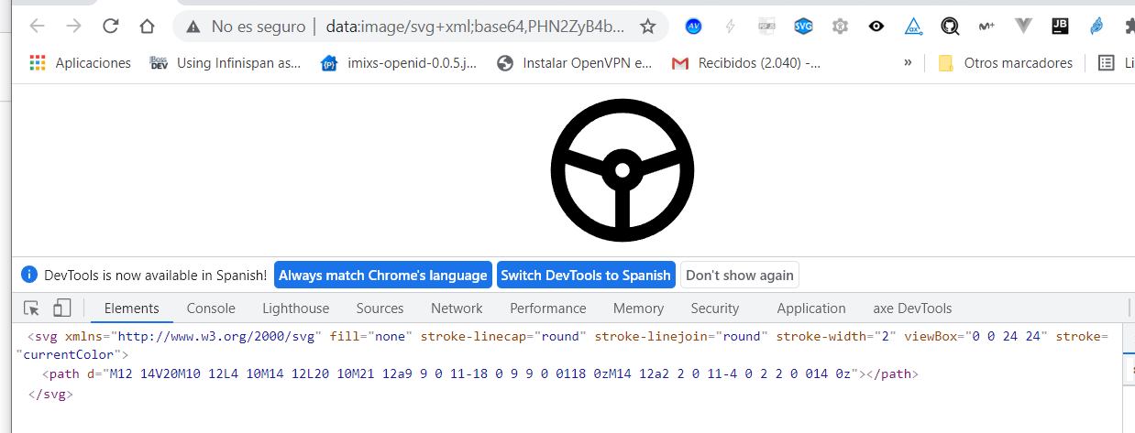Open the grey lightning bolt extension
Screen dimensions: 1135x433
(x=731, y=27)
